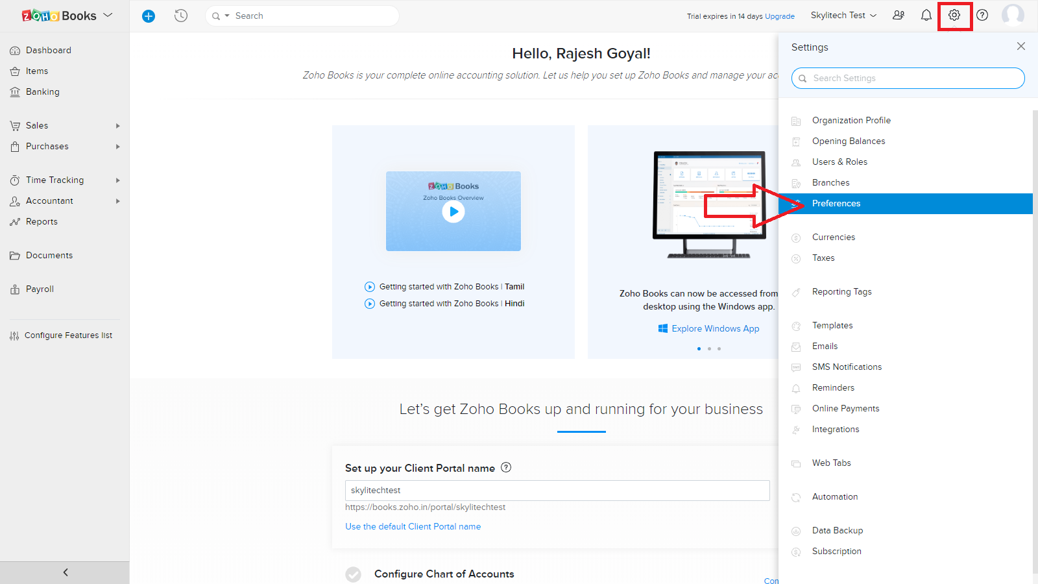Click the Configure Chart of Accounts checkmark
The width and height of the screenshot is (1038, 584).
point(353,574)
